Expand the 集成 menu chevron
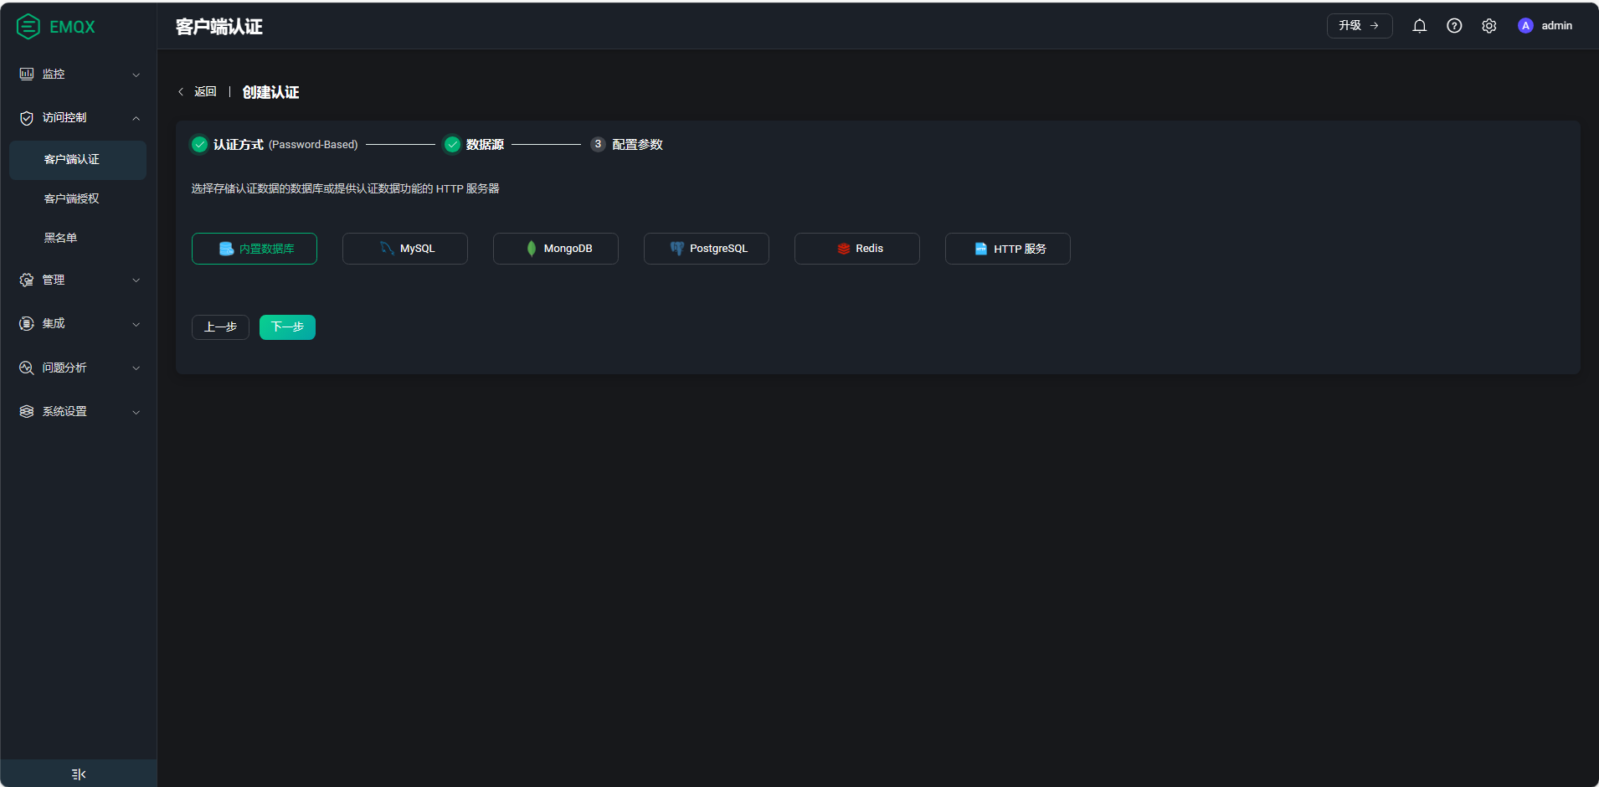Screen dimensions: 1599x787 (136, 324)
